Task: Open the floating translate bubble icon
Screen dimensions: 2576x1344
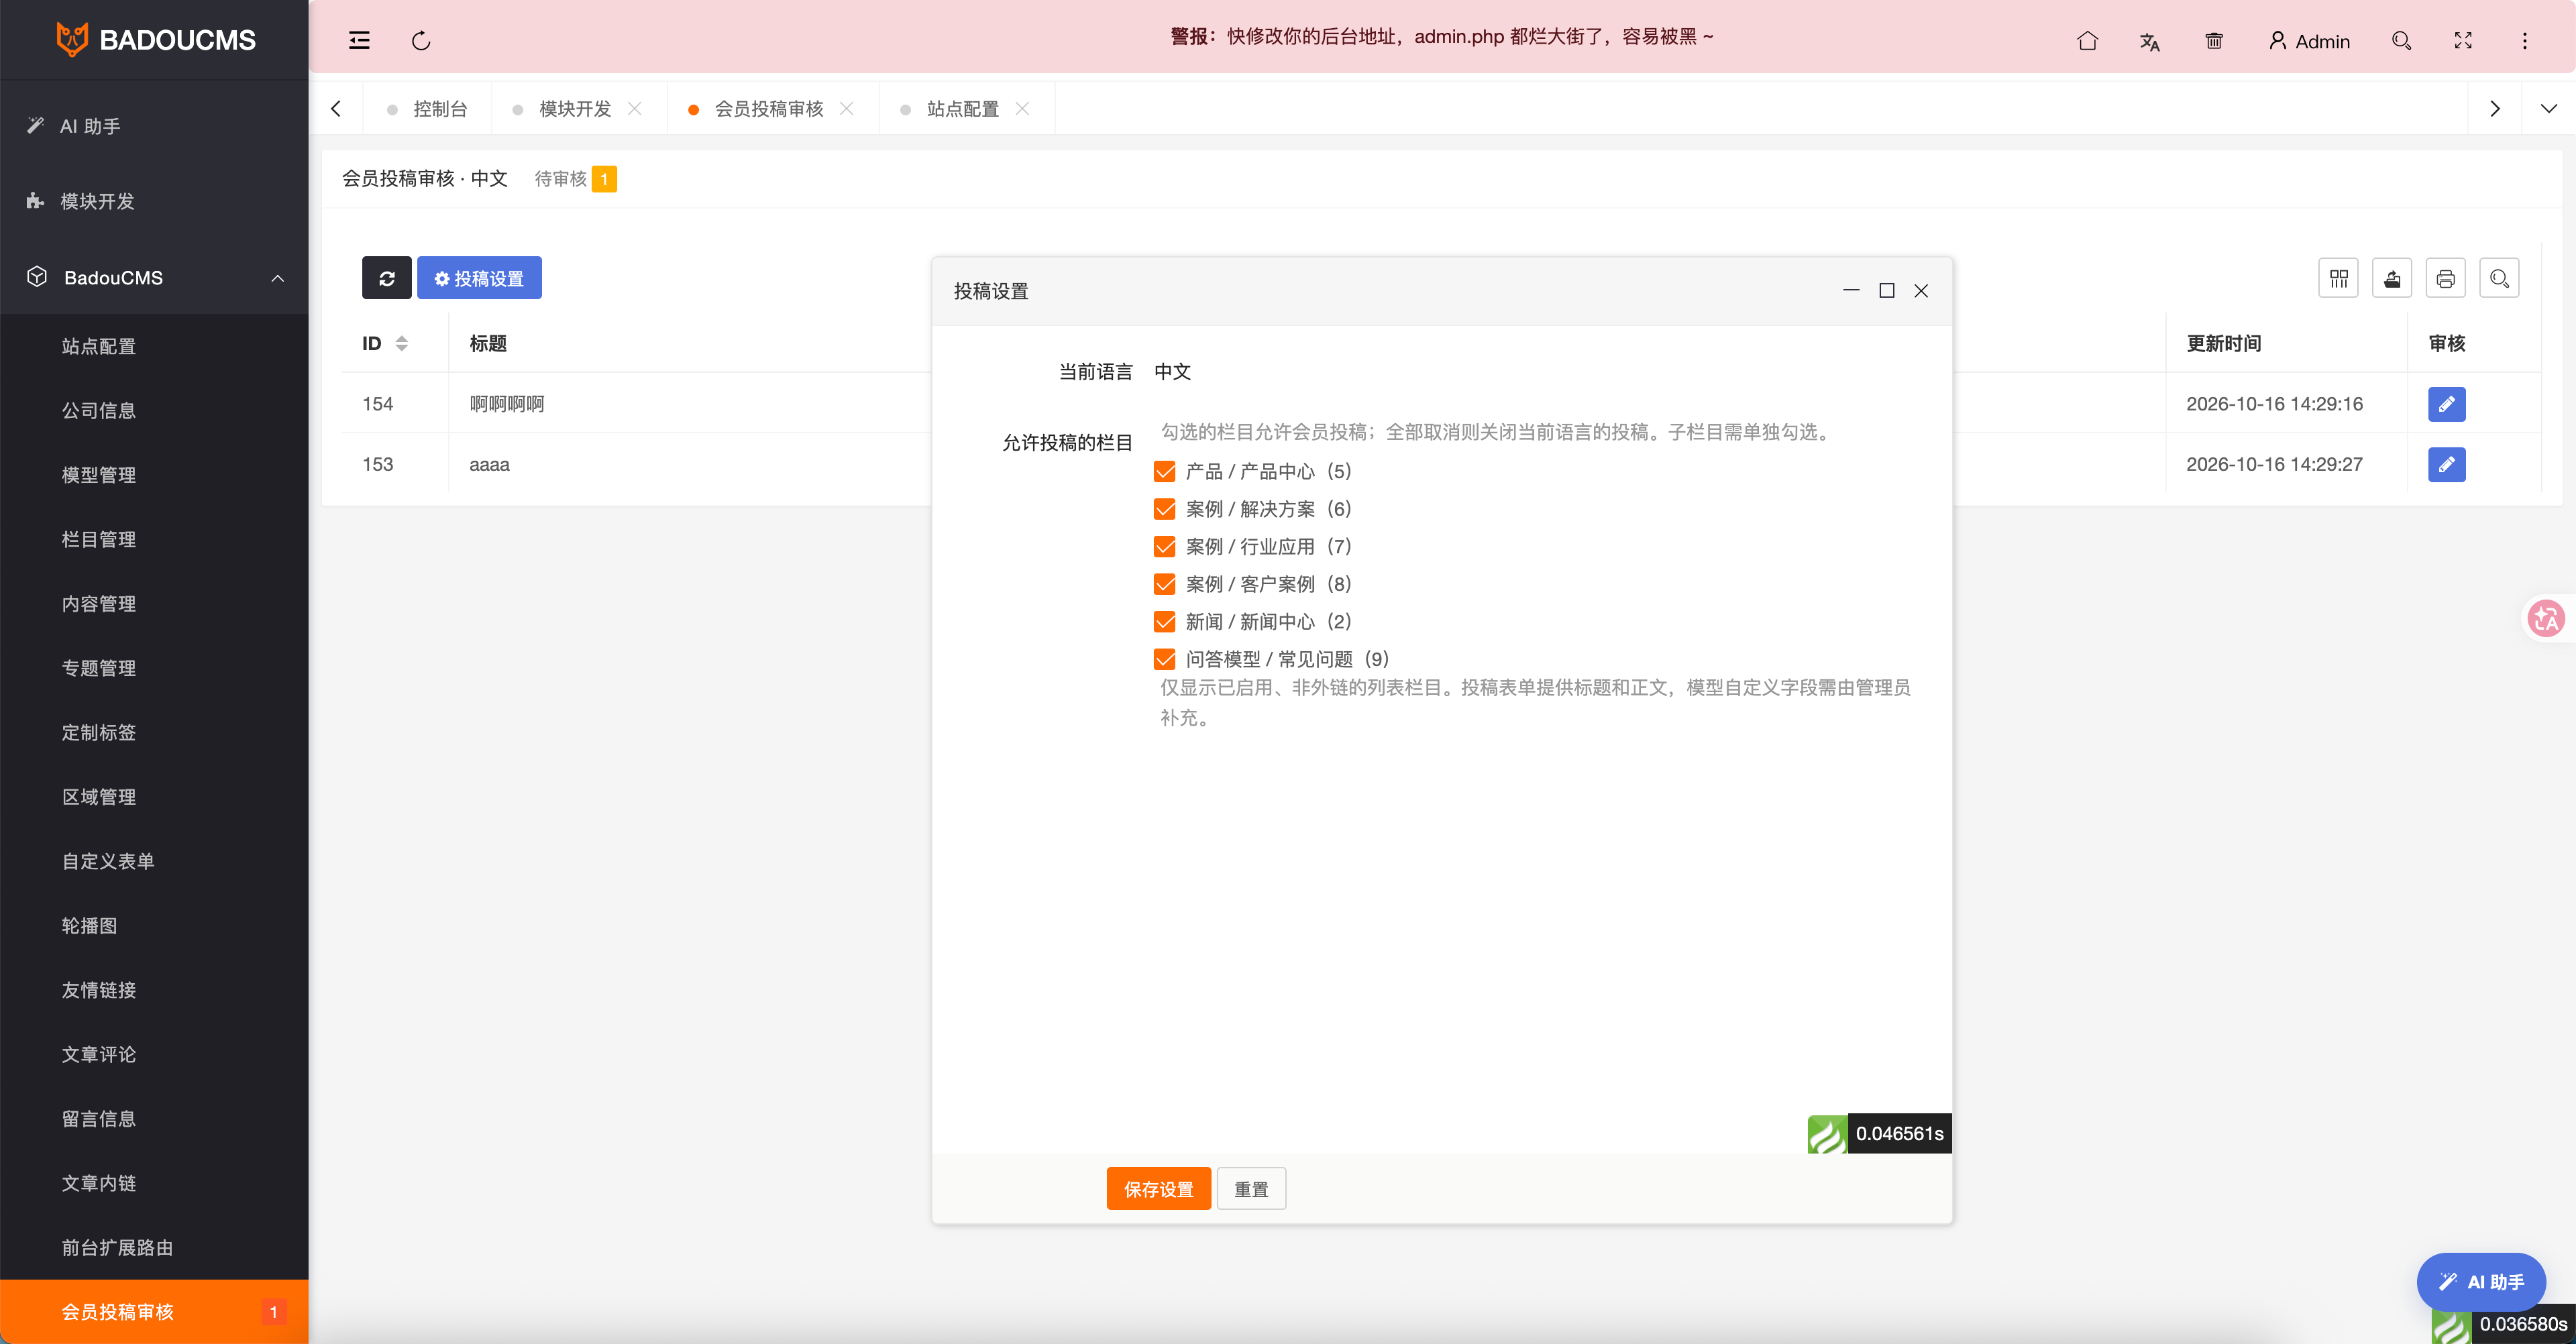Action: coord(2546,618)
